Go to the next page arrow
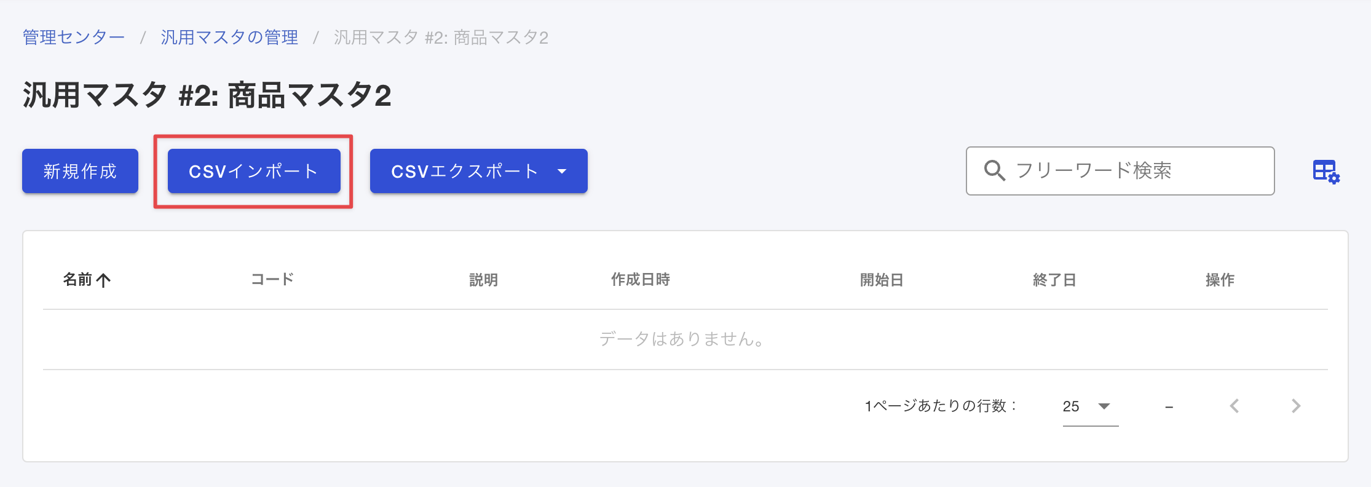1371x487 pixels. point(1296,406)
